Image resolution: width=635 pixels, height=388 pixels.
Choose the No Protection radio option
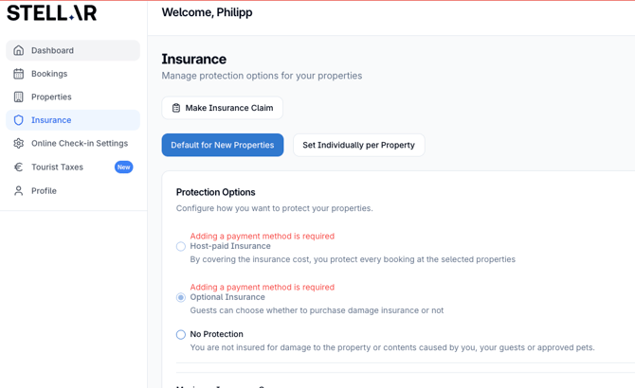(x=181, y=334)
